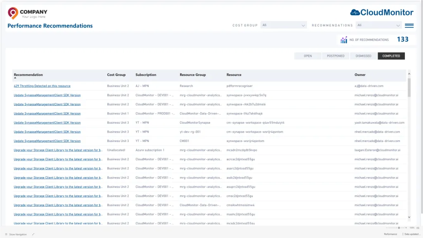
Task: Click the AJ - MPN subscription cell
Action: click(x=142, y=86)
